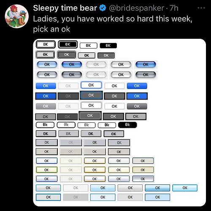The image size is (211, 211).
Task: Click the dark blue OK with black border
Action: point(46,96)
